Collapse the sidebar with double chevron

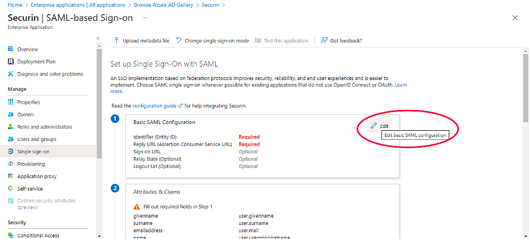pos(98,38)
